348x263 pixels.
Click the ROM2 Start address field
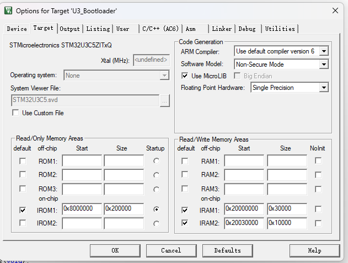pos(82,175)
